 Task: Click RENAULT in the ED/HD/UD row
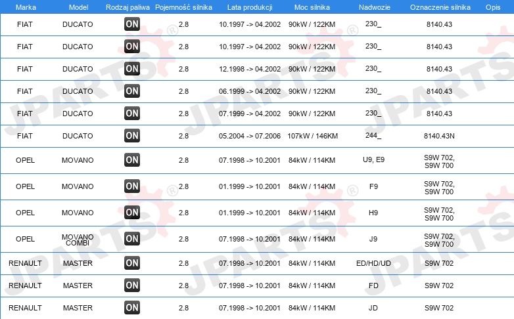click(25, 263)
